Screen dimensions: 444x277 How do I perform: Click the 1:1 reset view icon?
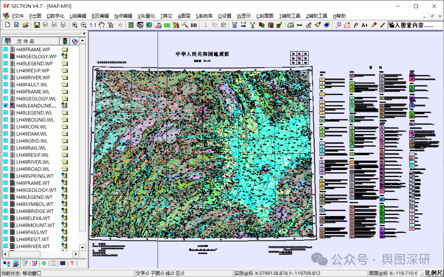click(x=93, y=25)
